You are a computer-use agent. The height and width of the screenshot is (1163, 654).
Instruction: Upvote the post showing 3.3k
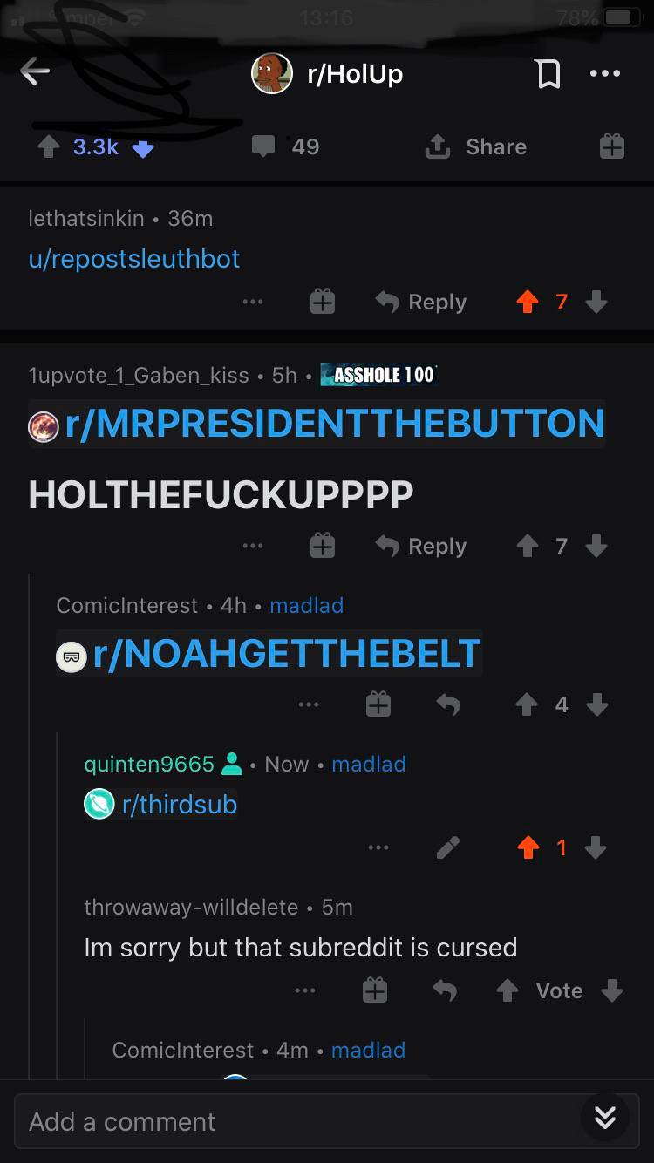point(49,147)
